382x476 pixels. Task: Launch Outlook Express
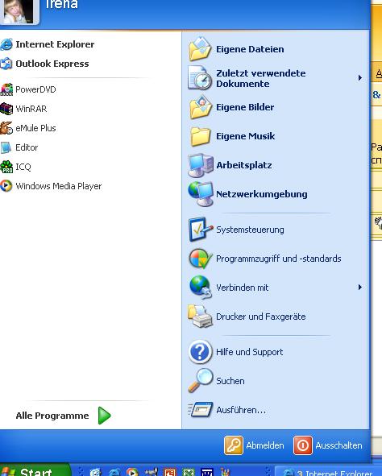(45, 64)
